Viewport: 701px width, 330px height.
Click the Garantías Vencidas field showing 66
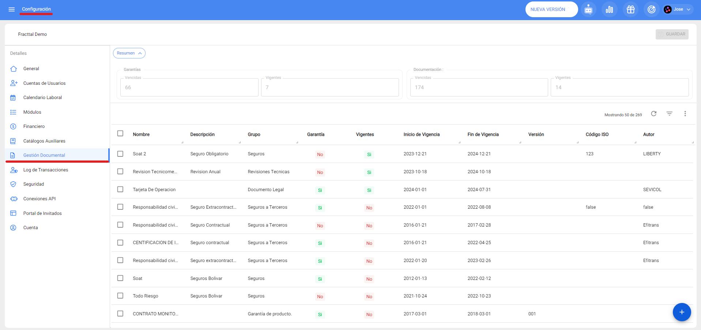click(189, 88)
